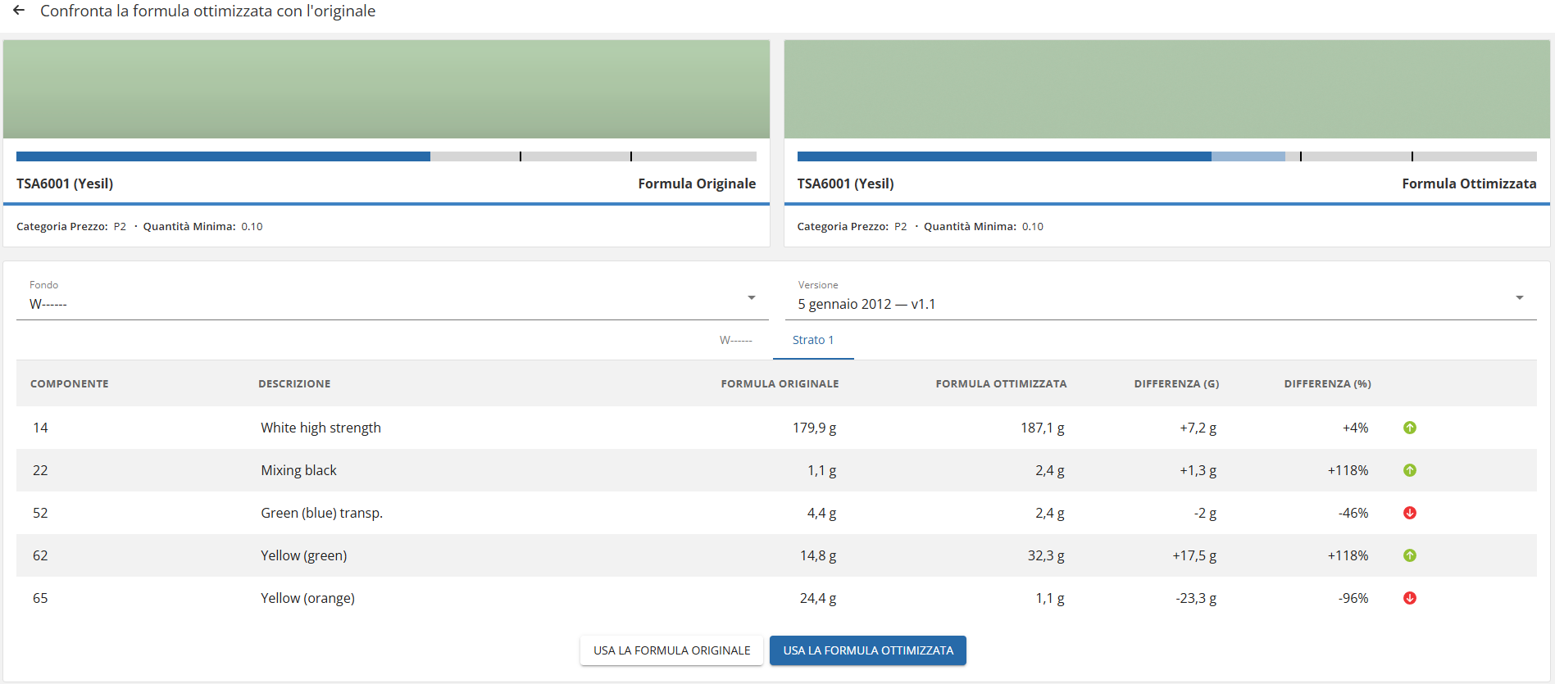Open the Versione dropdown arrow
The height and width of the screenshot is (684, 1555).
click(x=1520, y=297)
